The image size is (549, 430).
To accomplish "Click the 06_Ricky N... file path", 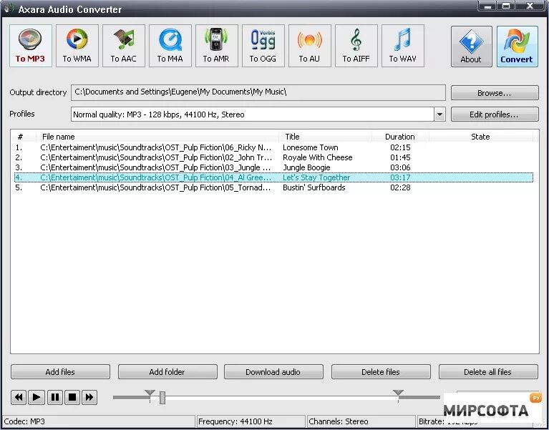I will pos(156,147).
